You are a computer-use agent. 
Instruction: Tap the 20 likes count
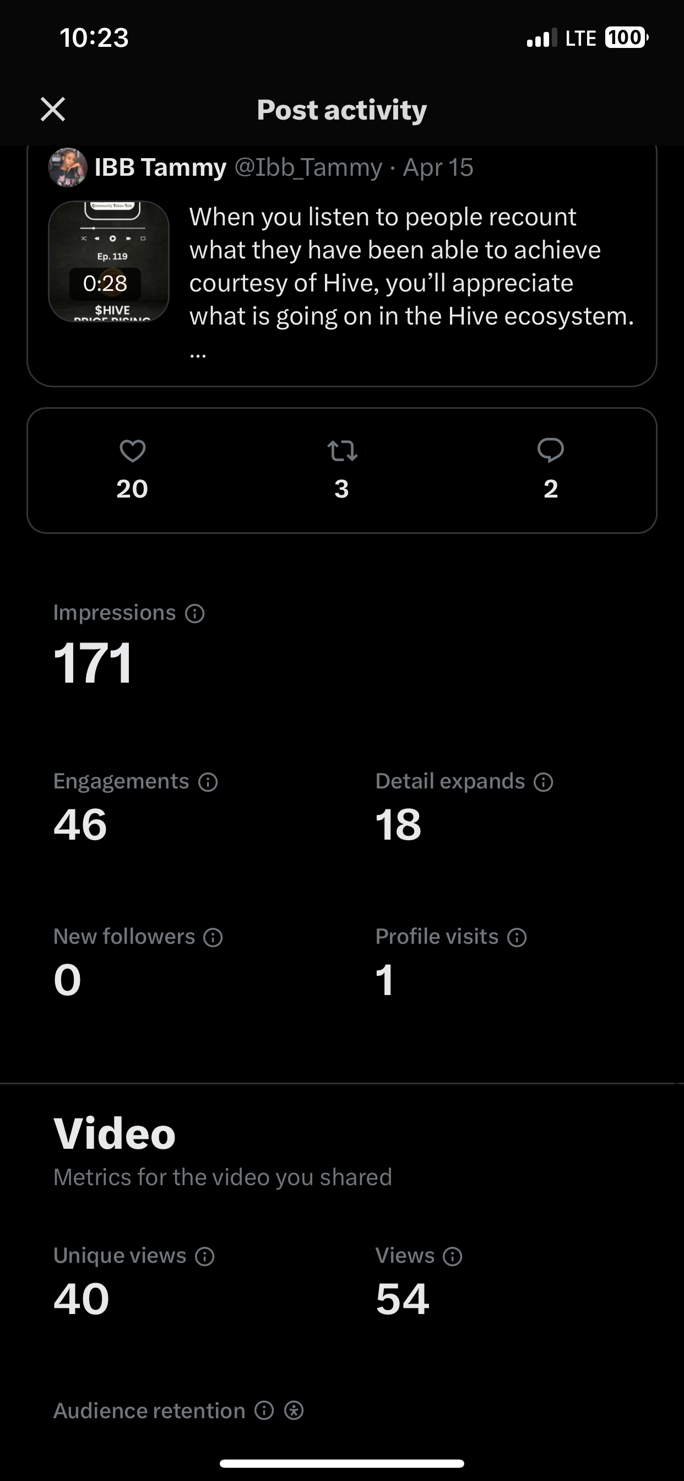click(132, 489)
